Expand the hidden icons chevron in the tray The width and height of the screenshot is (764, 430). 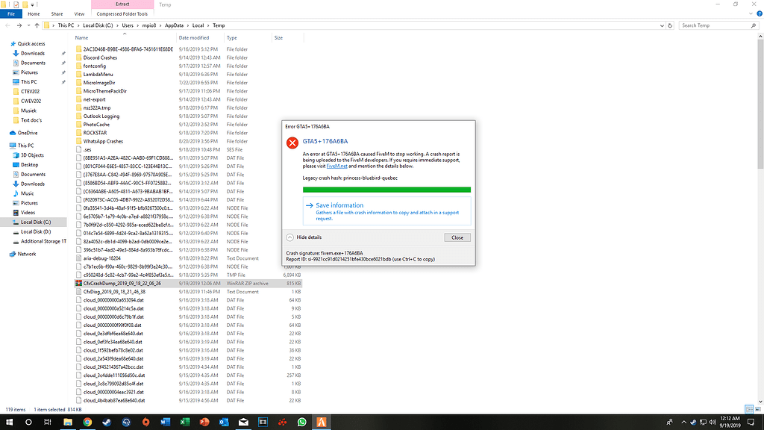(683, 423)
